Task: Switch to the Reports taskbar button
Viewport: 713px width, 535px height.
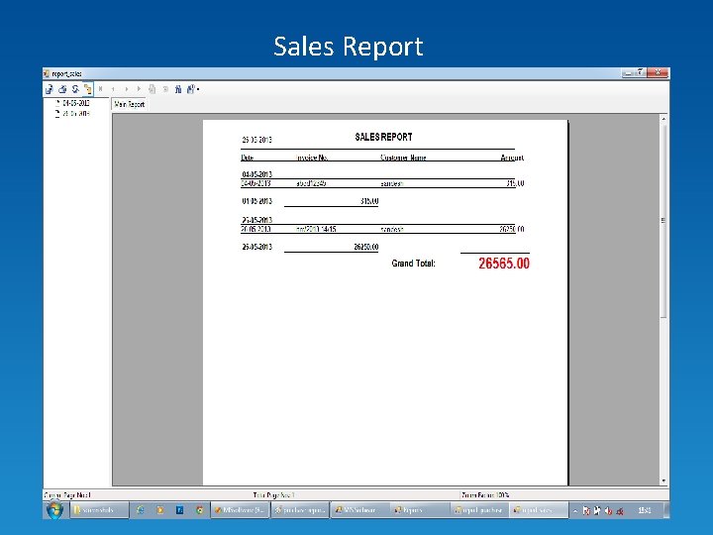Action: pyautogui.click(x=420, y=510)
